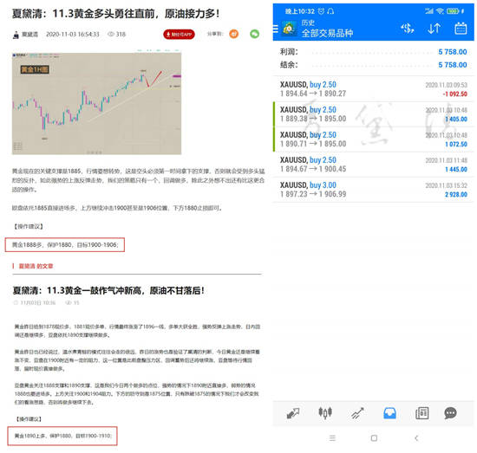Image resolution: width=477 pixels, height=453 pixels.
Task: Select trade 1 890.71 → 1 895.00
Action: 373,139
